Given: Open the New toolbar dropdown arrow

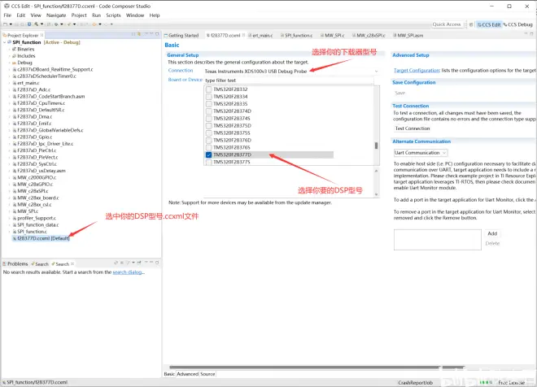Looking at the screenshot, I should [11, 24].
